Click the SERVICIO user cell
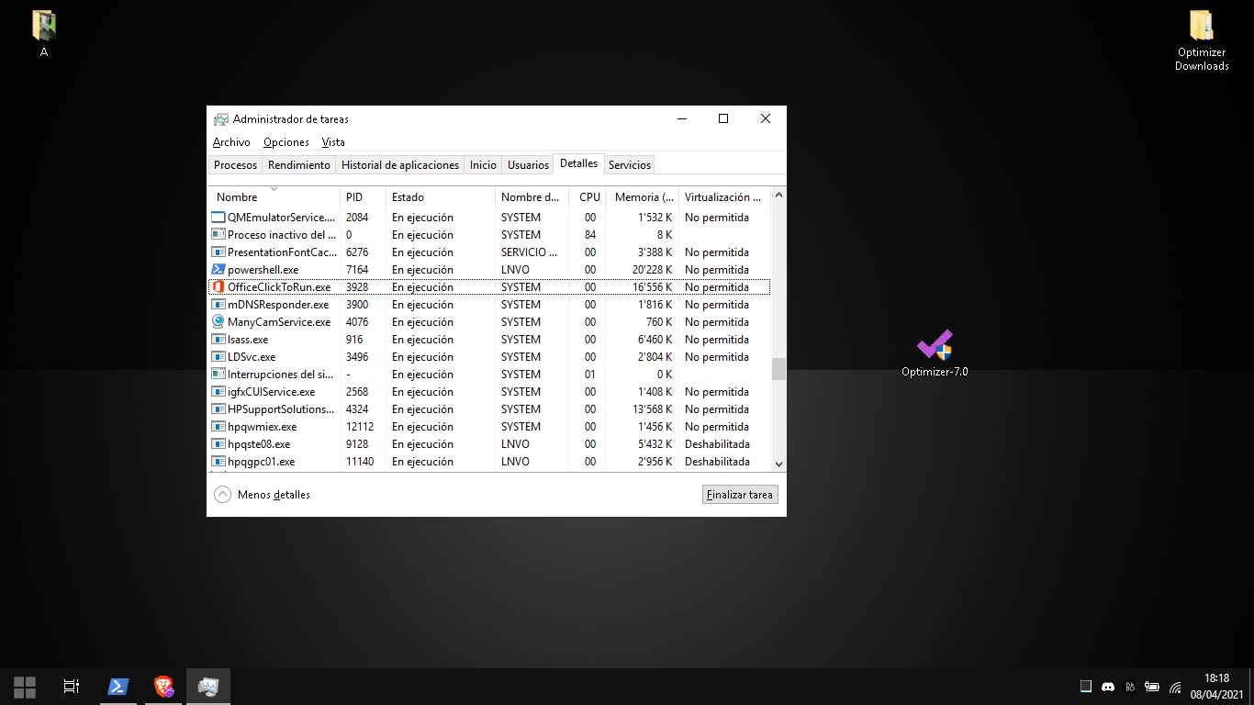 (x=530, y=252)
